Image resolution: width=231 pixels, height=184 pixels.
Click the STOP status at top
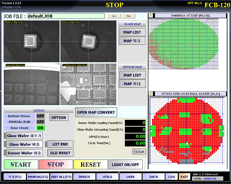click(115, 5)
